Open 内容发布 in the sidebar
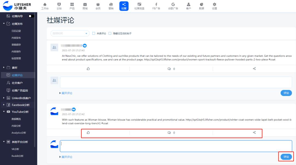The image size is (296, 165). (16, 38)
